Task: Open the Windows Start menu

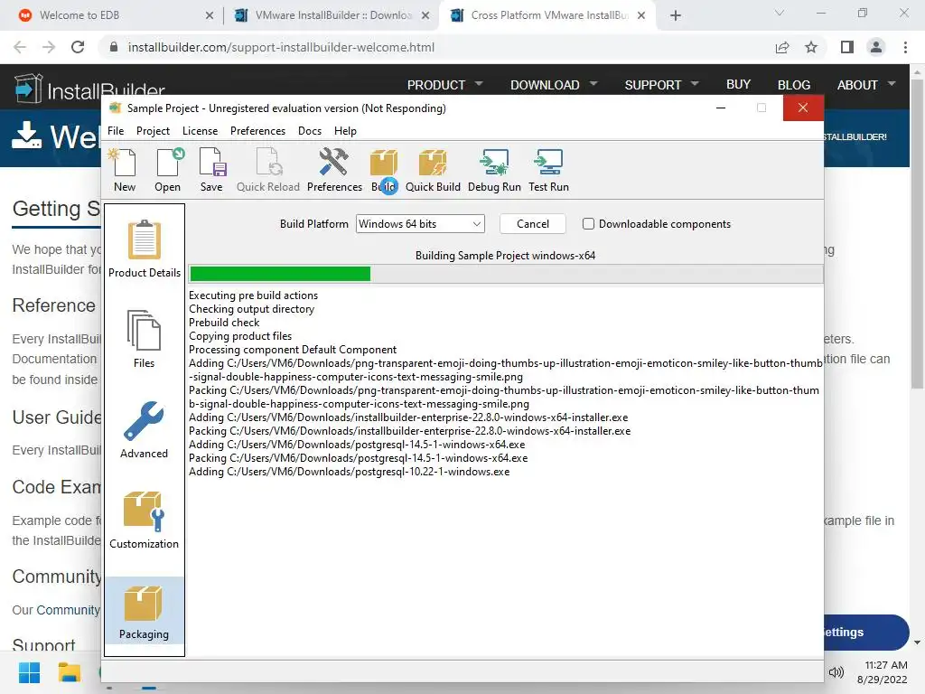Action: [x=29, y=672]
